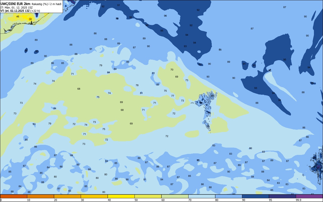Pick the light green 60–70 legend swatch
Screen dimensions: 323x202
(175, 196)
